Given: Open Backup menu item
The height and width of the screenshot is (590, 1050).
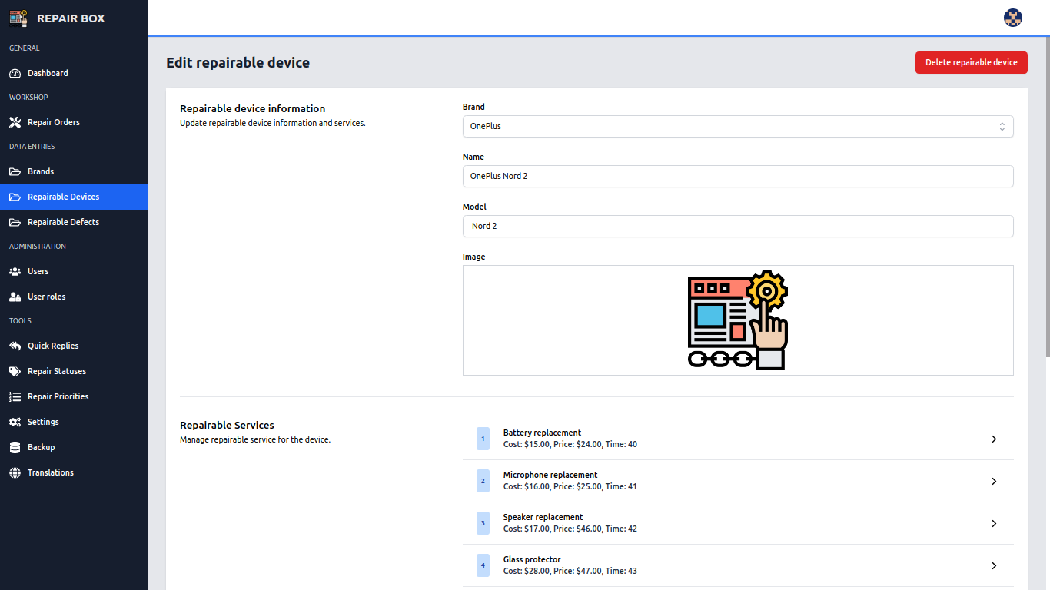Looking at the screenshot, I should [74, 448].
